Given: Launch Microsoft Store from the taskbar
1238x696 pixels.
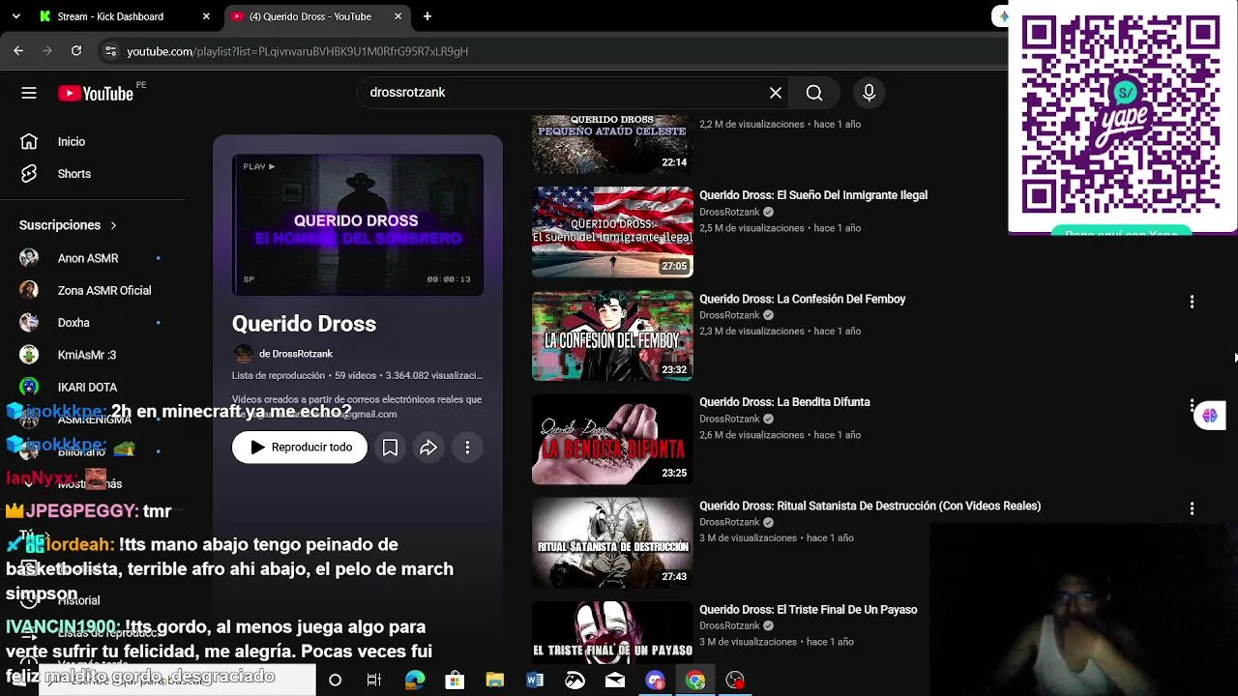Looking at the screenshot, I should (455, 681).
